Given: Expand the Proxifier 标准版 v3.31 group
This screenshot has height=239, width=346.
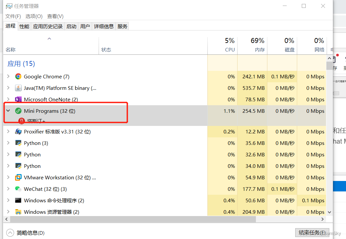Looking at the screenshot, I should pyautogui.click(x=8, y=131).
